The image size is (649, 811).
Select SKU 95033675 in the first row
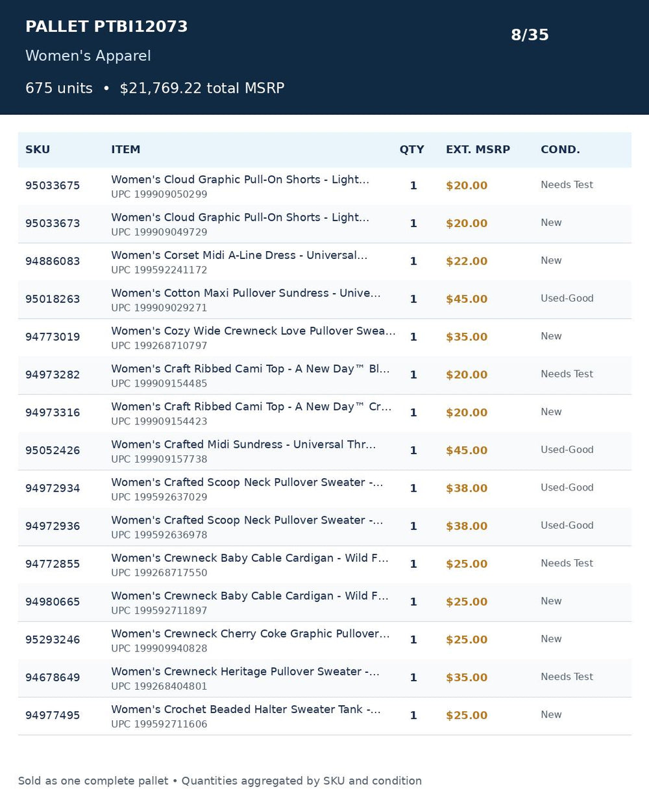click(53, 186)
